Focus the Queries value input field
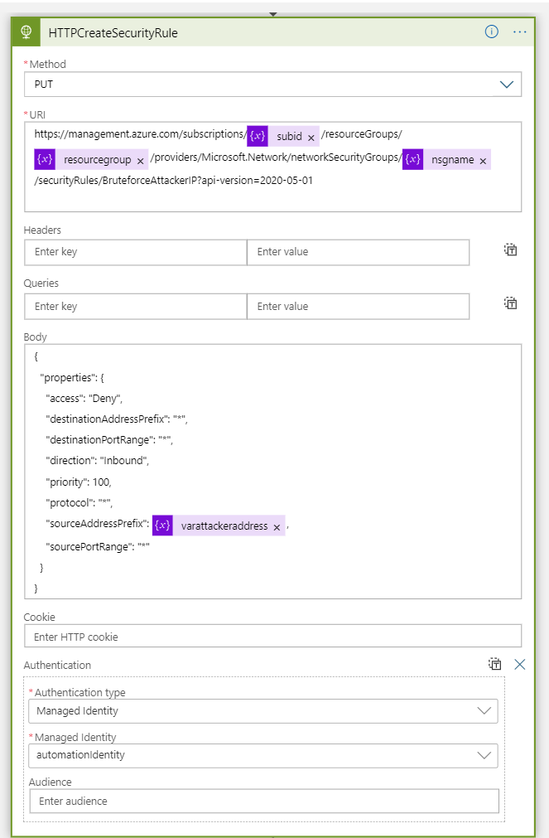This screenshot has height=838, width=549. click(358, 306)
